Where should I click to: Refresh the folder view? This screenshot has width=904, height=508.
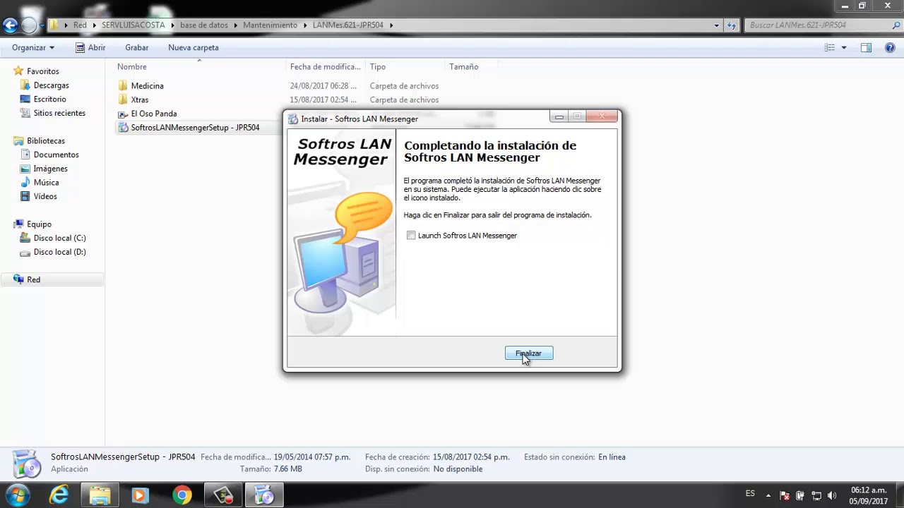[732, 25]
